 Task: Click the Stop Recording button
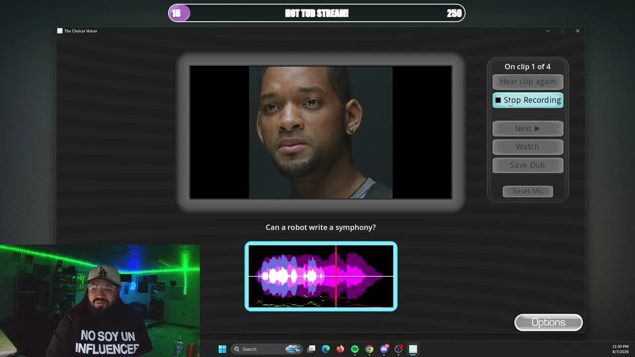(x=527, y=100)
